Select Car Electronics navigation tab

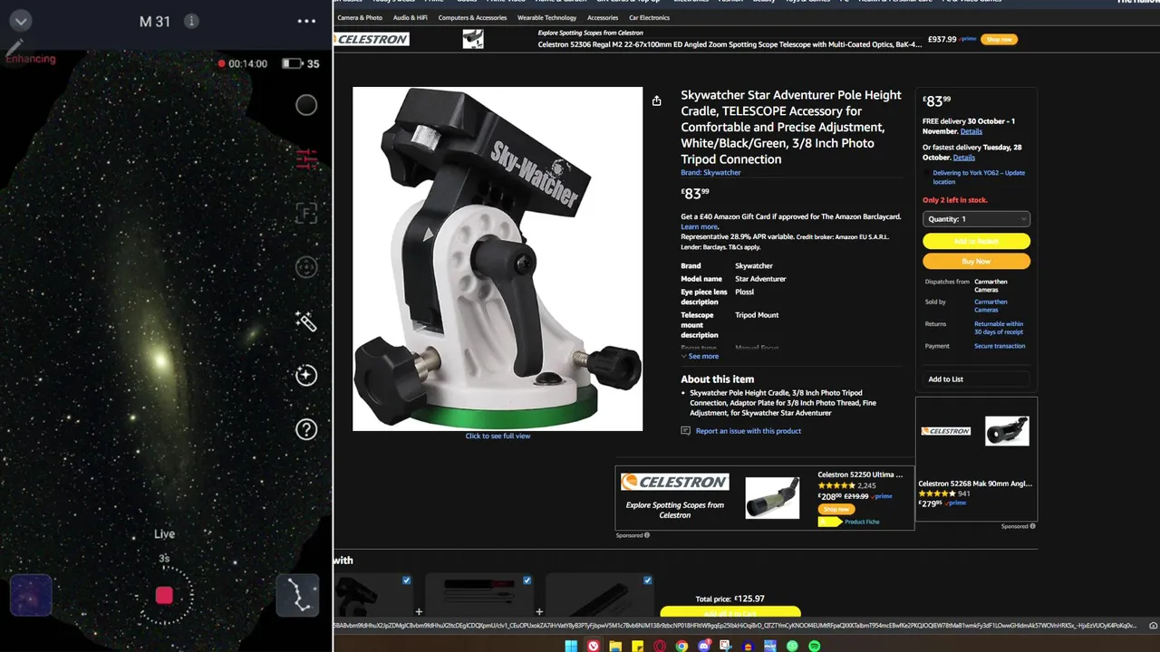coord(649,17)
